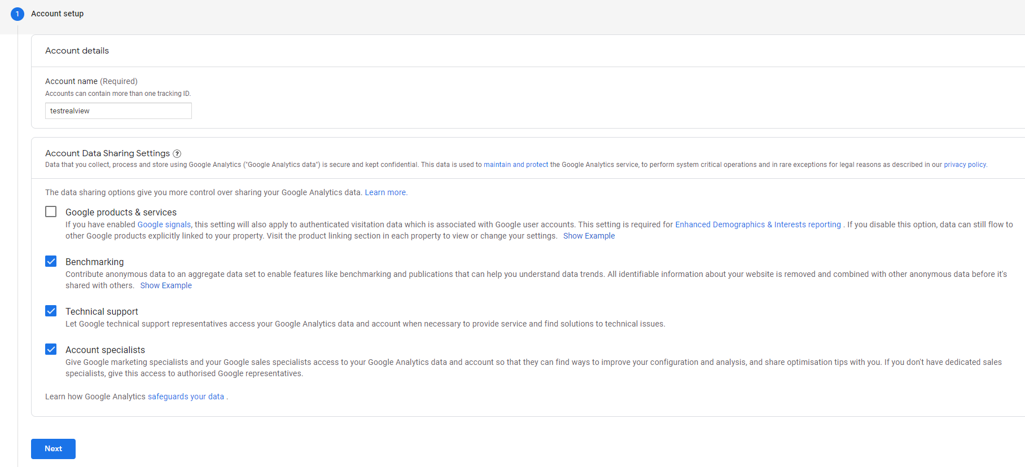Screen dimensions: 1025x467
Task: Open the maintain and protect link
Action: click(x=516, y=165)
